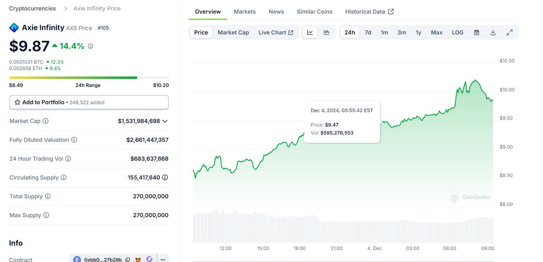Click the MetaMask fox icon
The width and height of the screenshot is (543, 262).
pyautogui.click(x=138, y=260)
